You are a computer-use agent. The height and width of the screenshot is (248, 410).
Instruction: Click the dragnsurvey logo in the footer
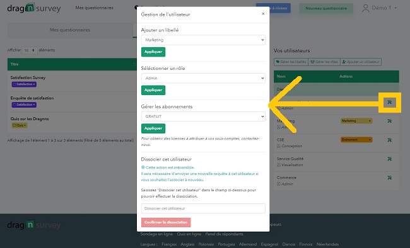pos(34,225)
